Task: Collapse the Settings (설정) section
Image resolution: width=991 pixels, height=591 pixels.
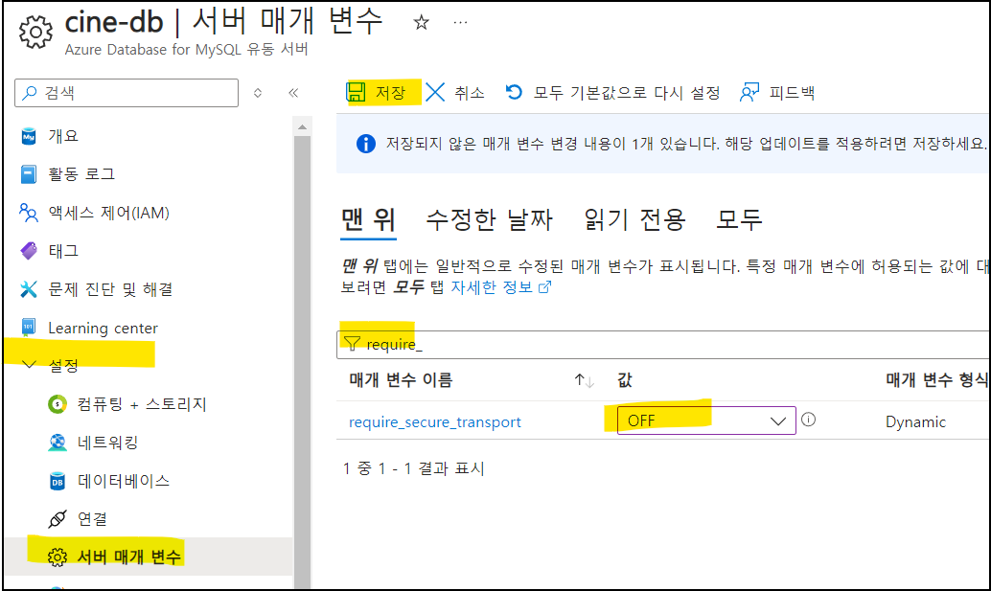Action: click(x=29, y=364)
